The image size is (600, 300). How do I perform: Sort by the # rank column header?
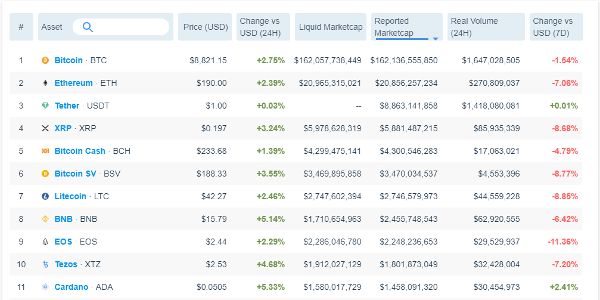click(x=21, y=27)
